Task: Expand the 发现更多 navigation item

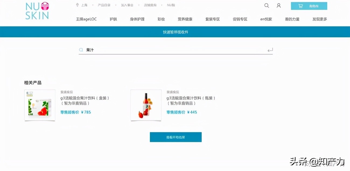Action: 319,19
